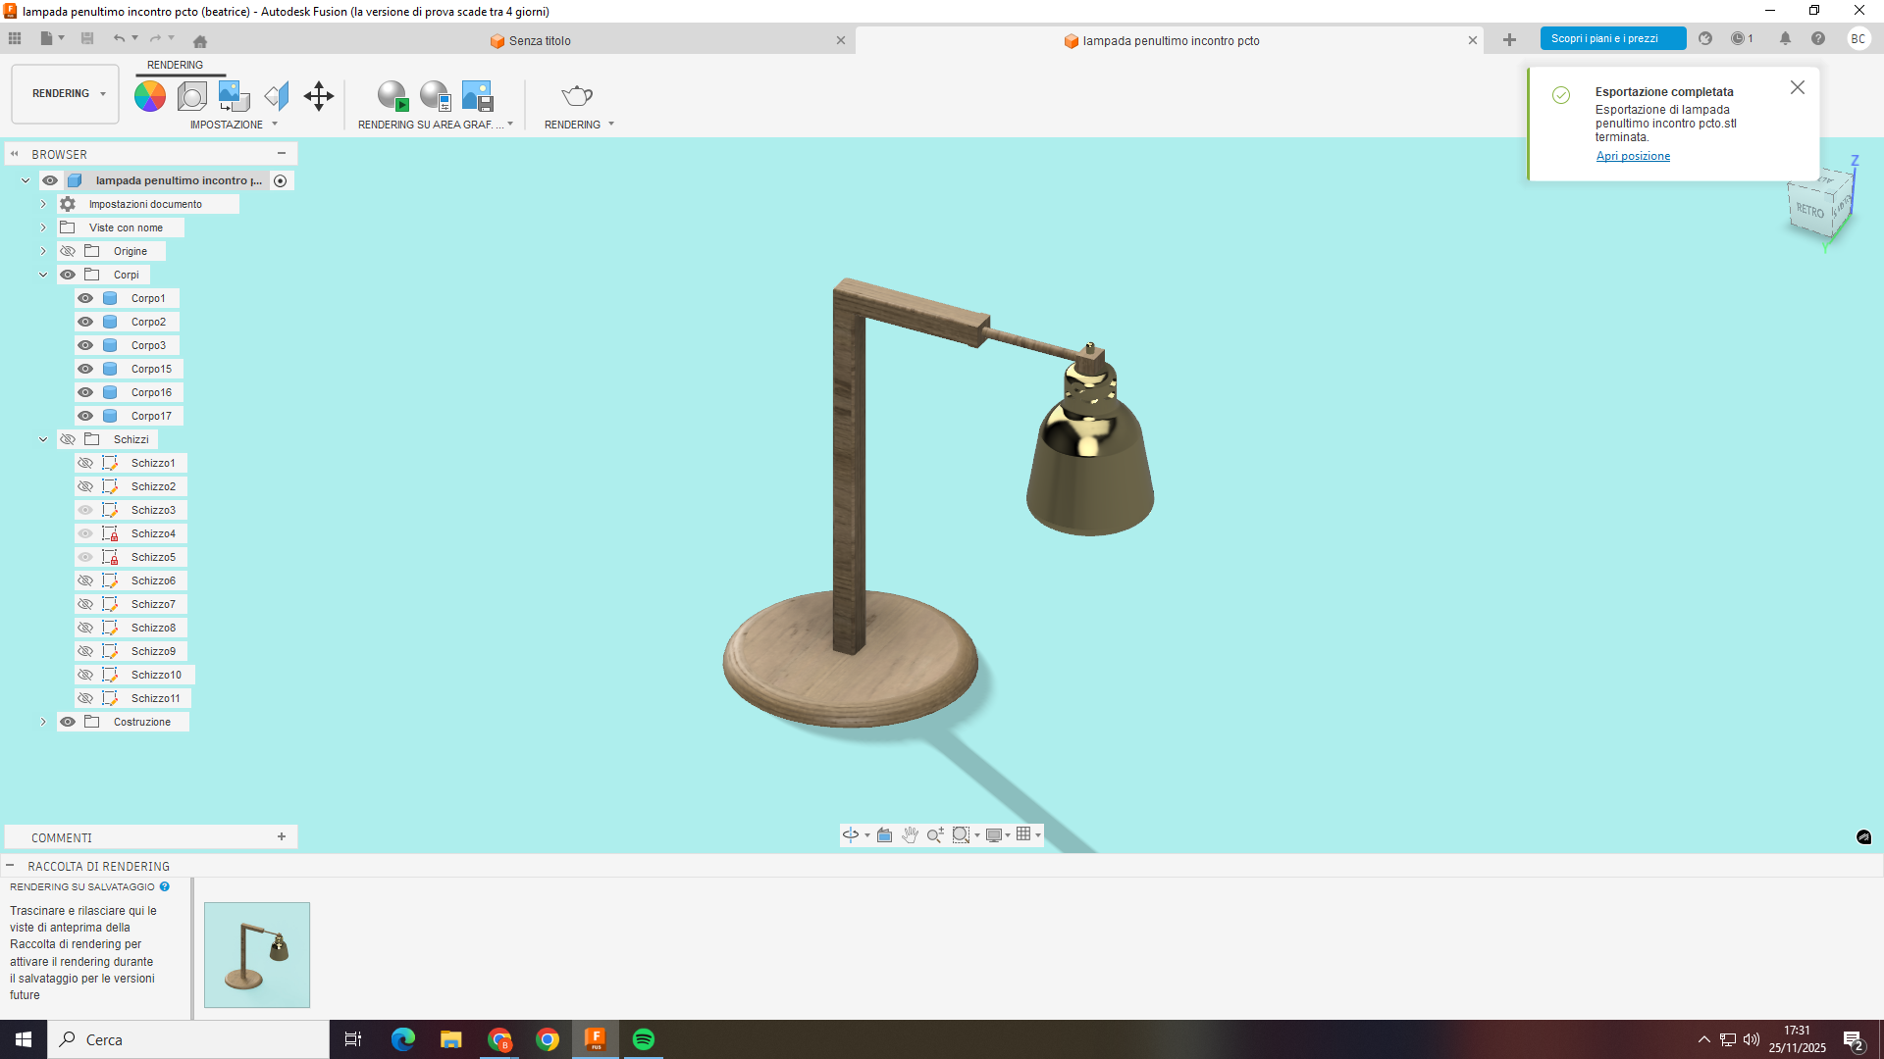Click the Look At tool icon
The width and height of the screenshot is (1884, 1059).
coord(885,834)
